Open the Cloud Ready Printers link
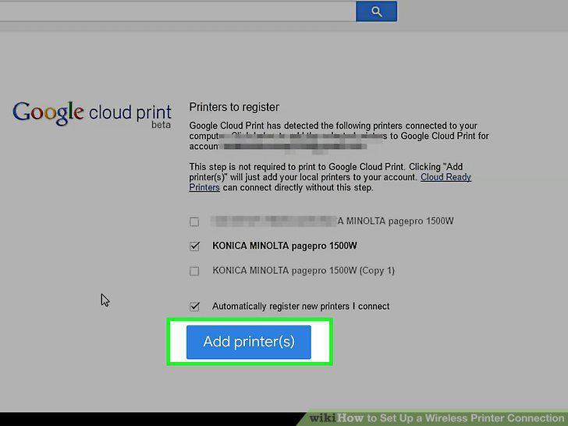Viewport: 568px width, 426px height. (x=446, y=177)
